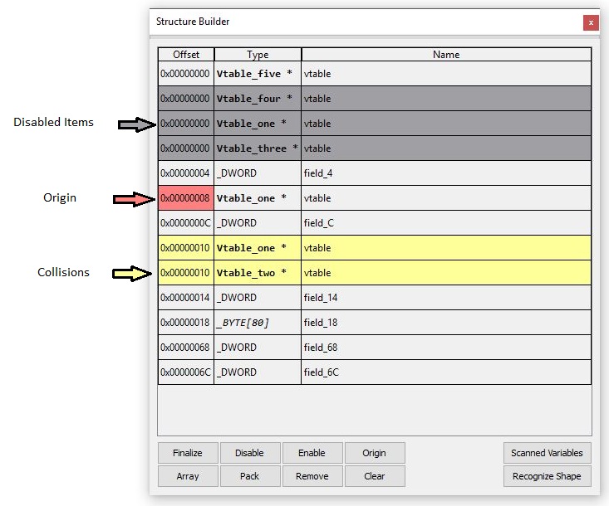
Task: Close the Structure Builder window
Action: point(591,23)
